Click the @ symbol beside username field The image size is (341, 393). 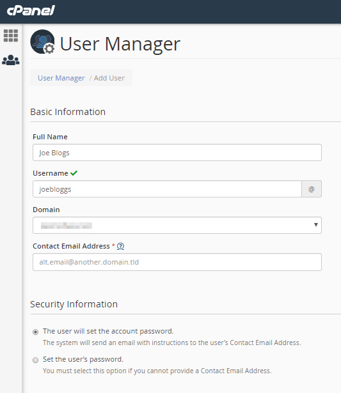point(312,189)
